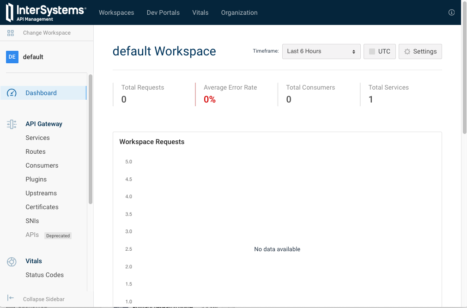Screen dimensions: 467x308
Task: Open the Workspaces menu item
Action: (116, 12)
